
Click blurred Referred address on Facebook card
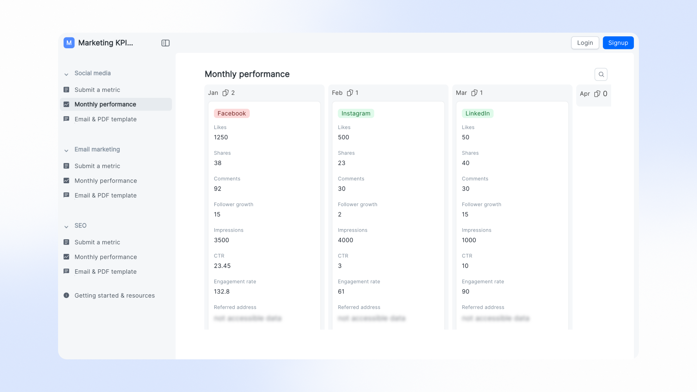pos(248,318)
